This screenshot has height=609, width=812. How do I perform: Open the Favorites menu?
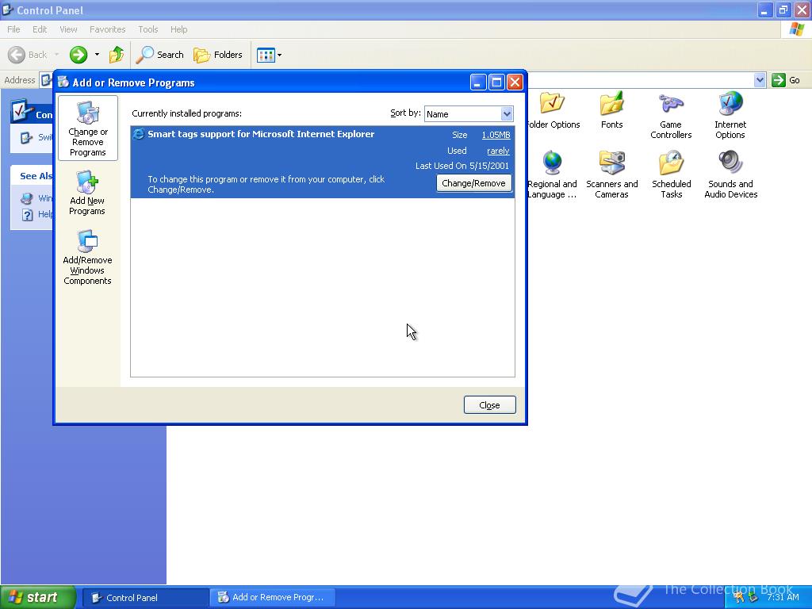tap(107, 29)
